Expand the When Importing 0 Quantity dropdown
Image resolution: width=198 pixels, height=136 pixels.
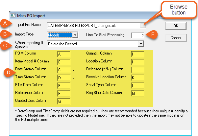pos(141,44)
